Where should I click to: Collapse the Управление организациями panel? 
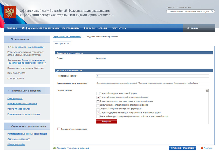[x=8, y=126]
